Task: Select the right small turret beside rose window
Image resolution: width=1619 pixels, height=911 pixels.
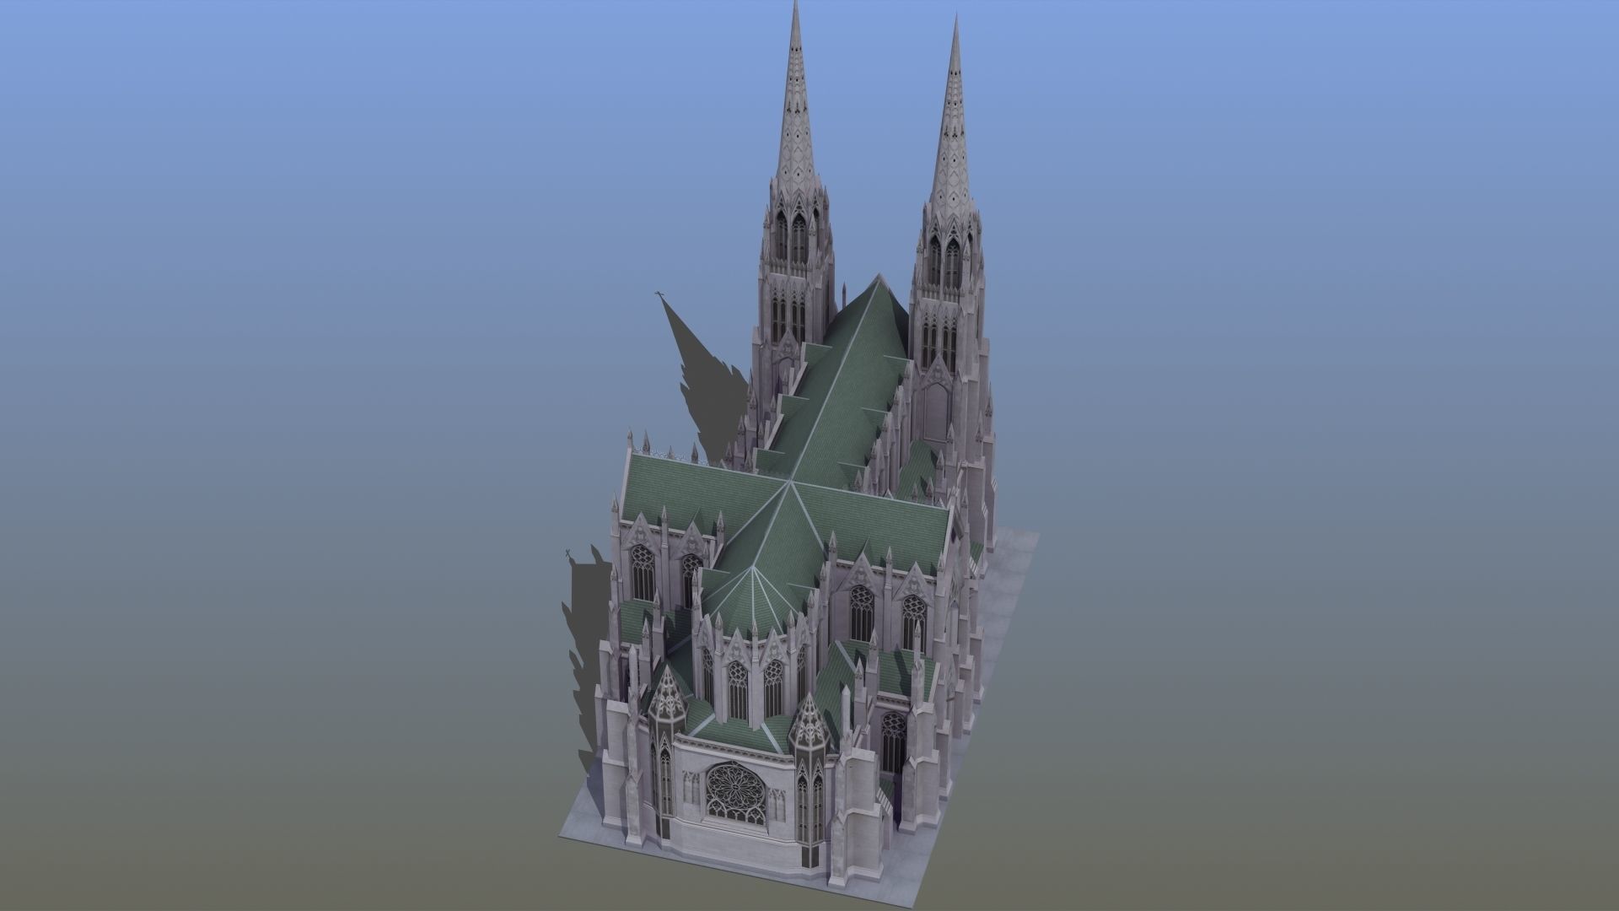Action: 809,759
